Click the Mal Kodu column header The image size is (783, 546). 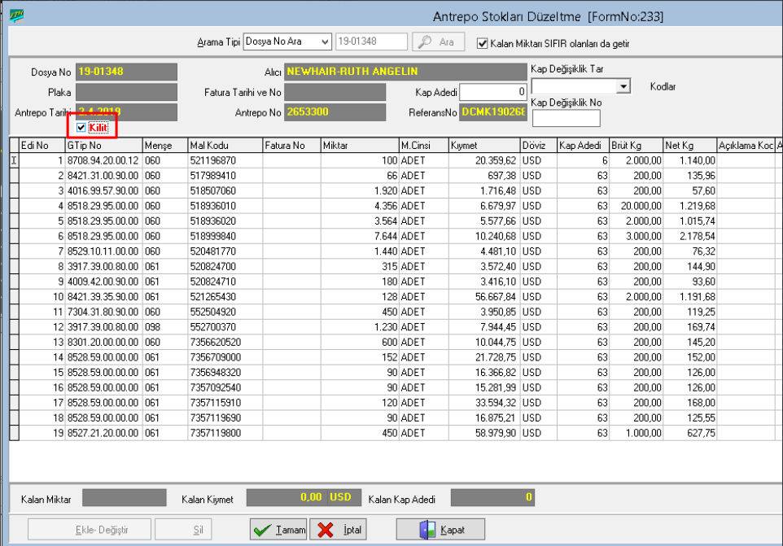click(x=225, y=146)
